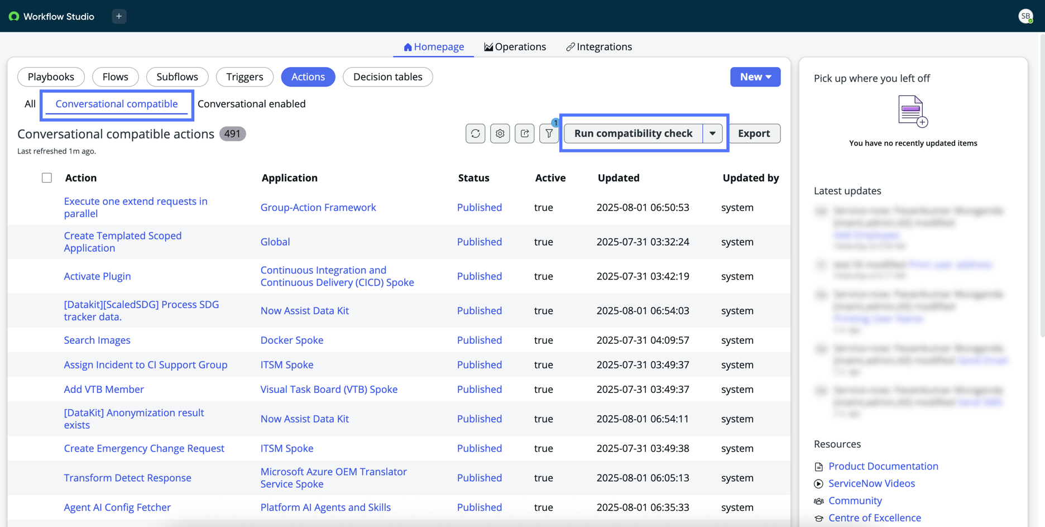Click the Export button

tap(754, 133)
